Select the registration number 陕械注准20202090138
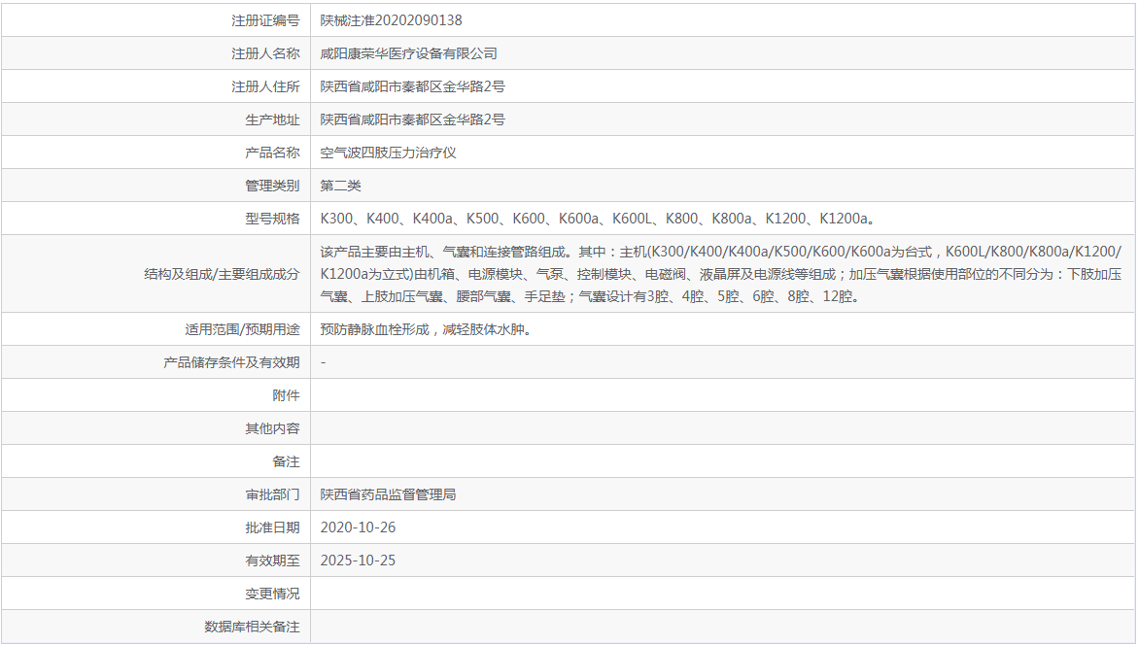1139x646 pixels. (x=391, y=20)
